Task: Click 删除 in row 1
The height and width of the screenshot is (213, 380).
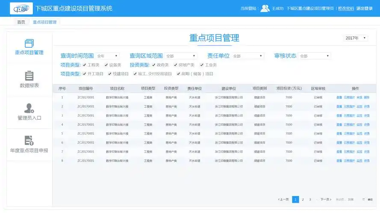Action: (x=367, y=97)
